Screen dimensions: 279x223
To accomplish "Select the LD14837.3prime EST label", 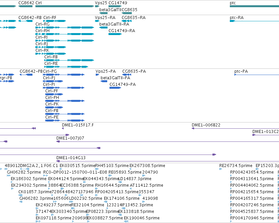I will point(135,179).
